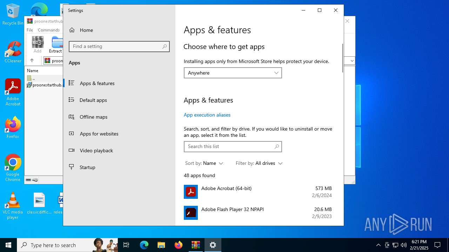Select the Adobe Acrobat size 573 MB

coord(323,188)
